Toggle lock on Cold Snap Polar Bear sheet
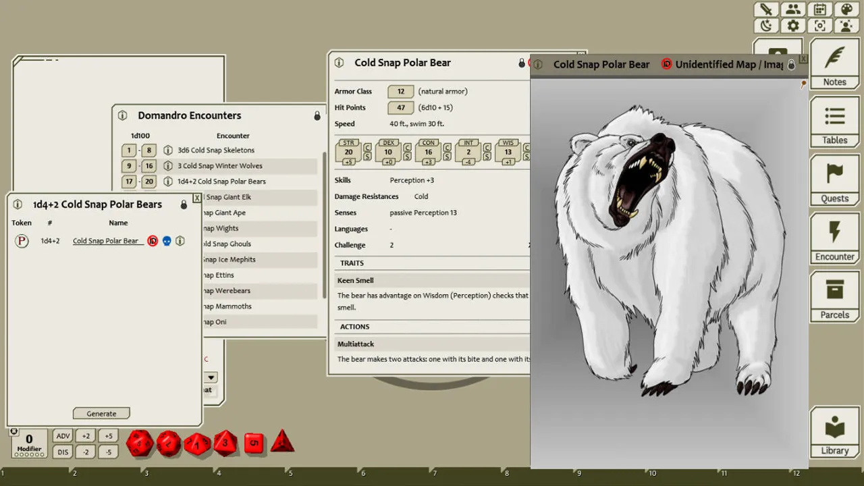Image resolution: width=864 pixels, height=486 pixels. click(x=522, y=63)
